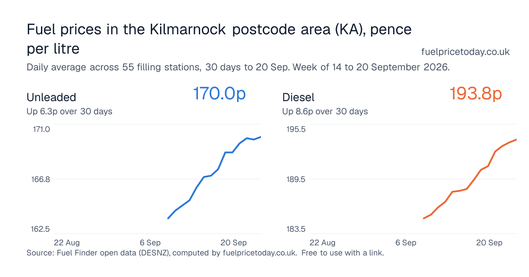529x277 pixels.
Task: Click 'Up 6.3p over 30 days' text
Action: pyautogui.click(x=69, y=111)
